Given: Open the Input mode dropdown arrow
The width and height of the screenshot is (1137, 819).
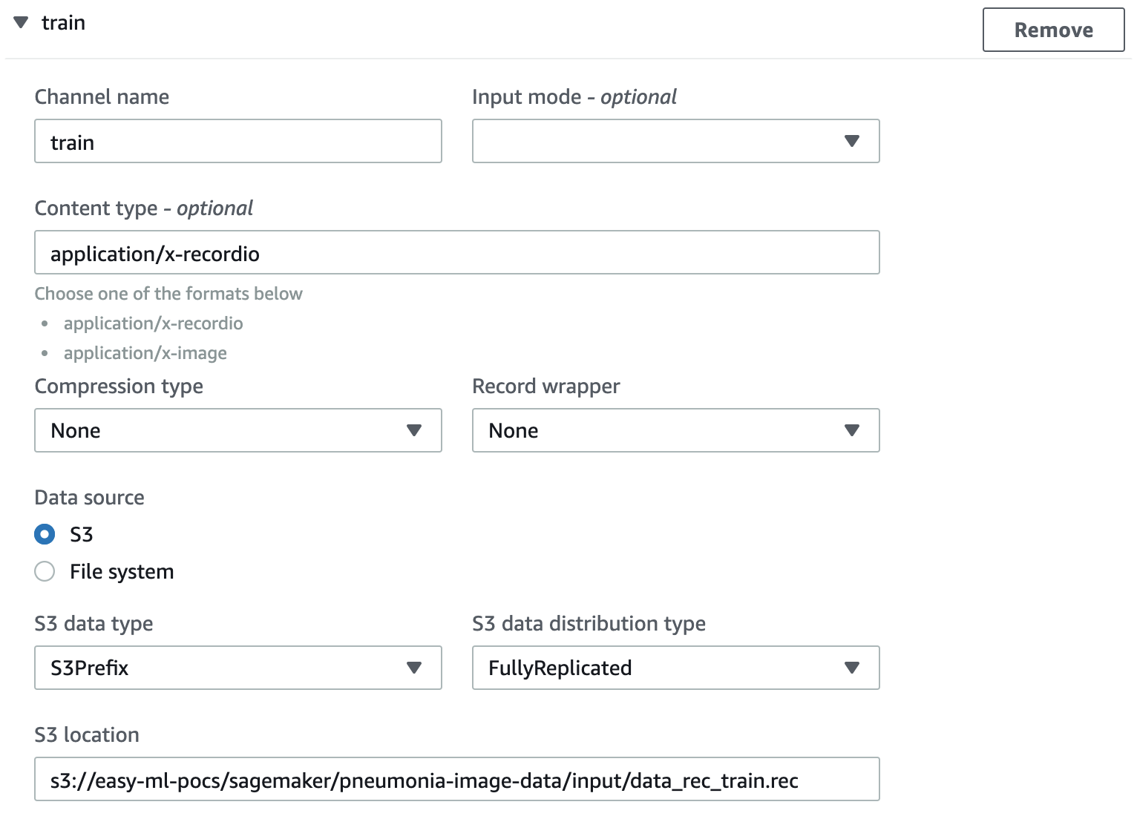Looking at the screenshot, I should [851, 141].
